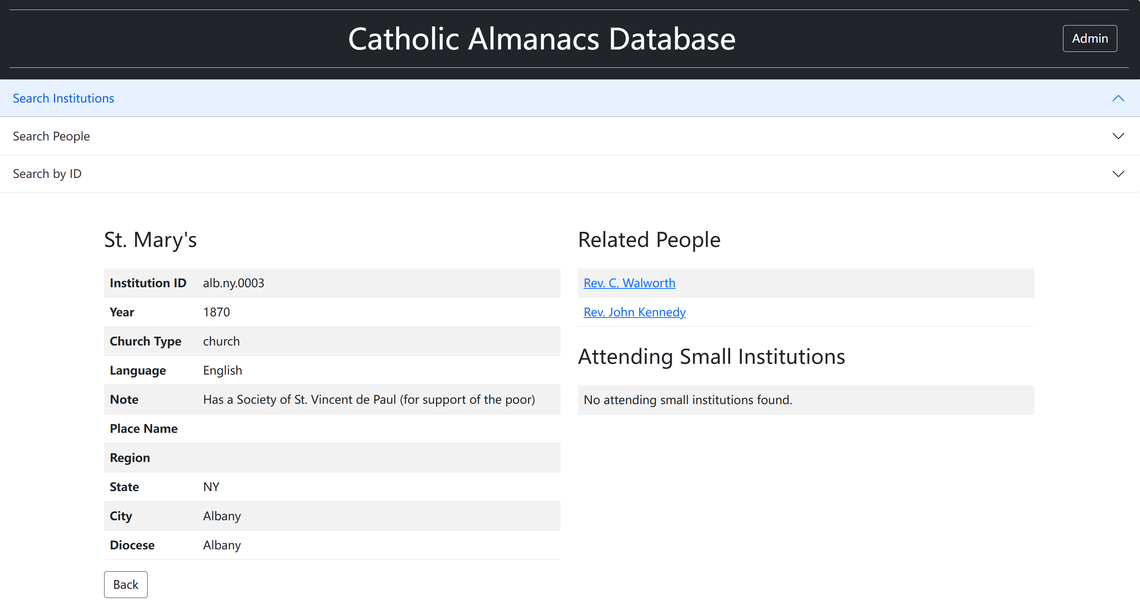Screen dimensions: 1140x602
Task: Click the Diocese value Albany
Action: pos(222,545)
